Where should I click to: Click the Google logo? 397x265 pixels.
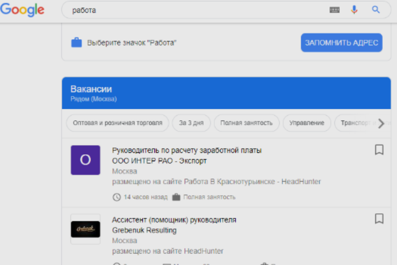(x=23, y=10)
